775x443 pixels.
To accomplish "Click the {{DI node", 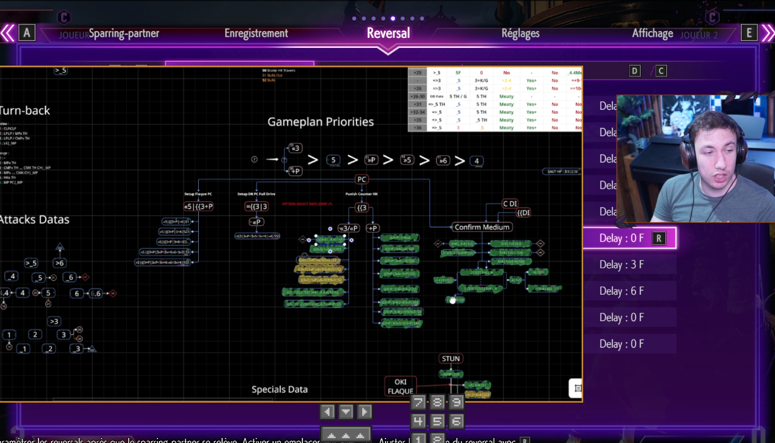I will click(x=523, y=213).
